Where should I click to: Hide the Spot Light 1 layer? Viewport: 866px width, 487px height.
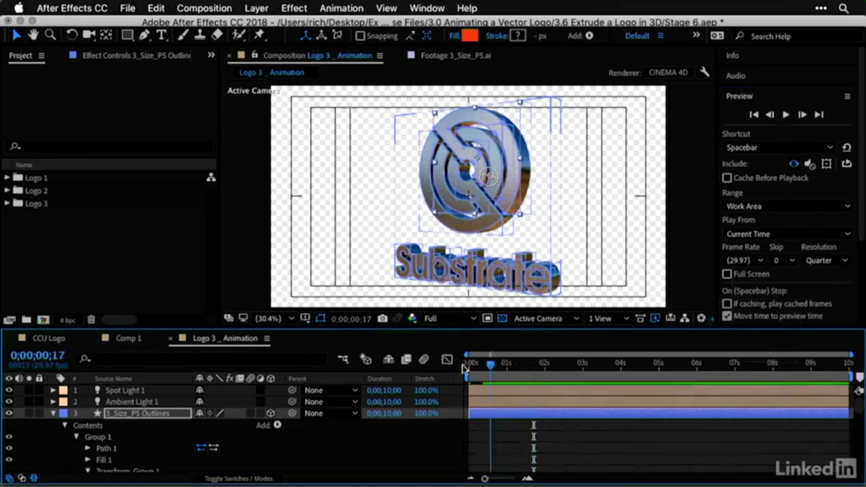point(9,390)
